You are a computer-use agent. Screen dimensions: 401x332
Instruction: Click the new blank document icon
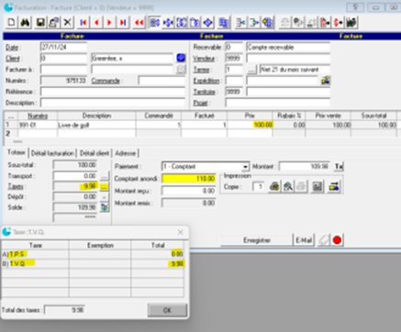pos(11,22)
